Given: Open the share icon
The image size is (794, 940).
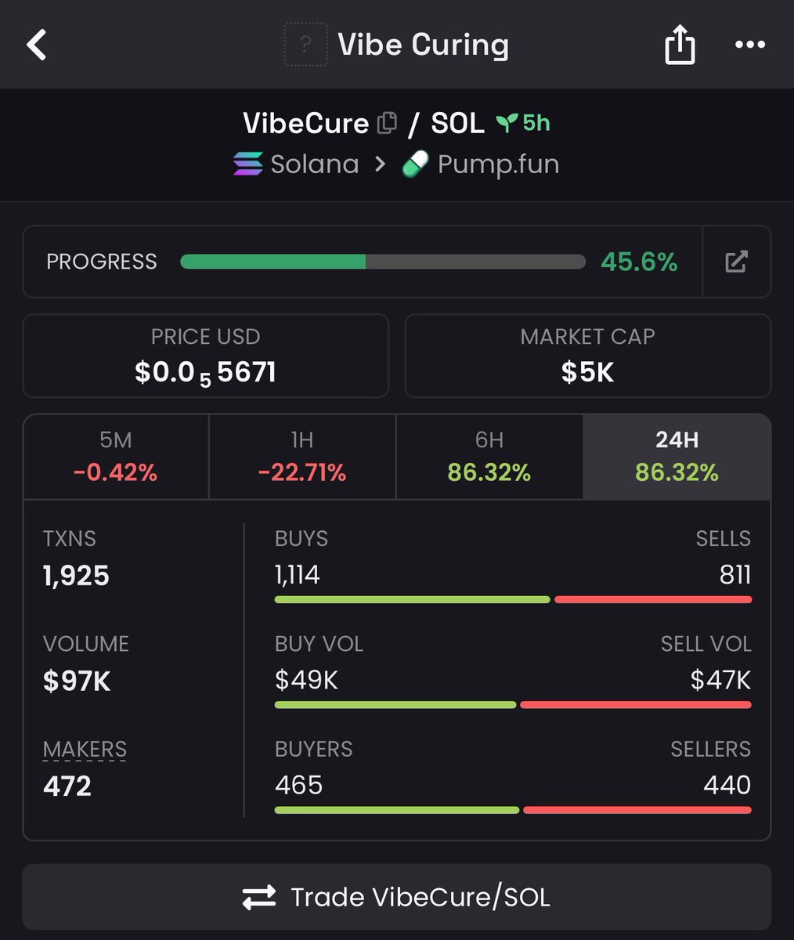Looking at the screenshot, I should pos(680,44).
